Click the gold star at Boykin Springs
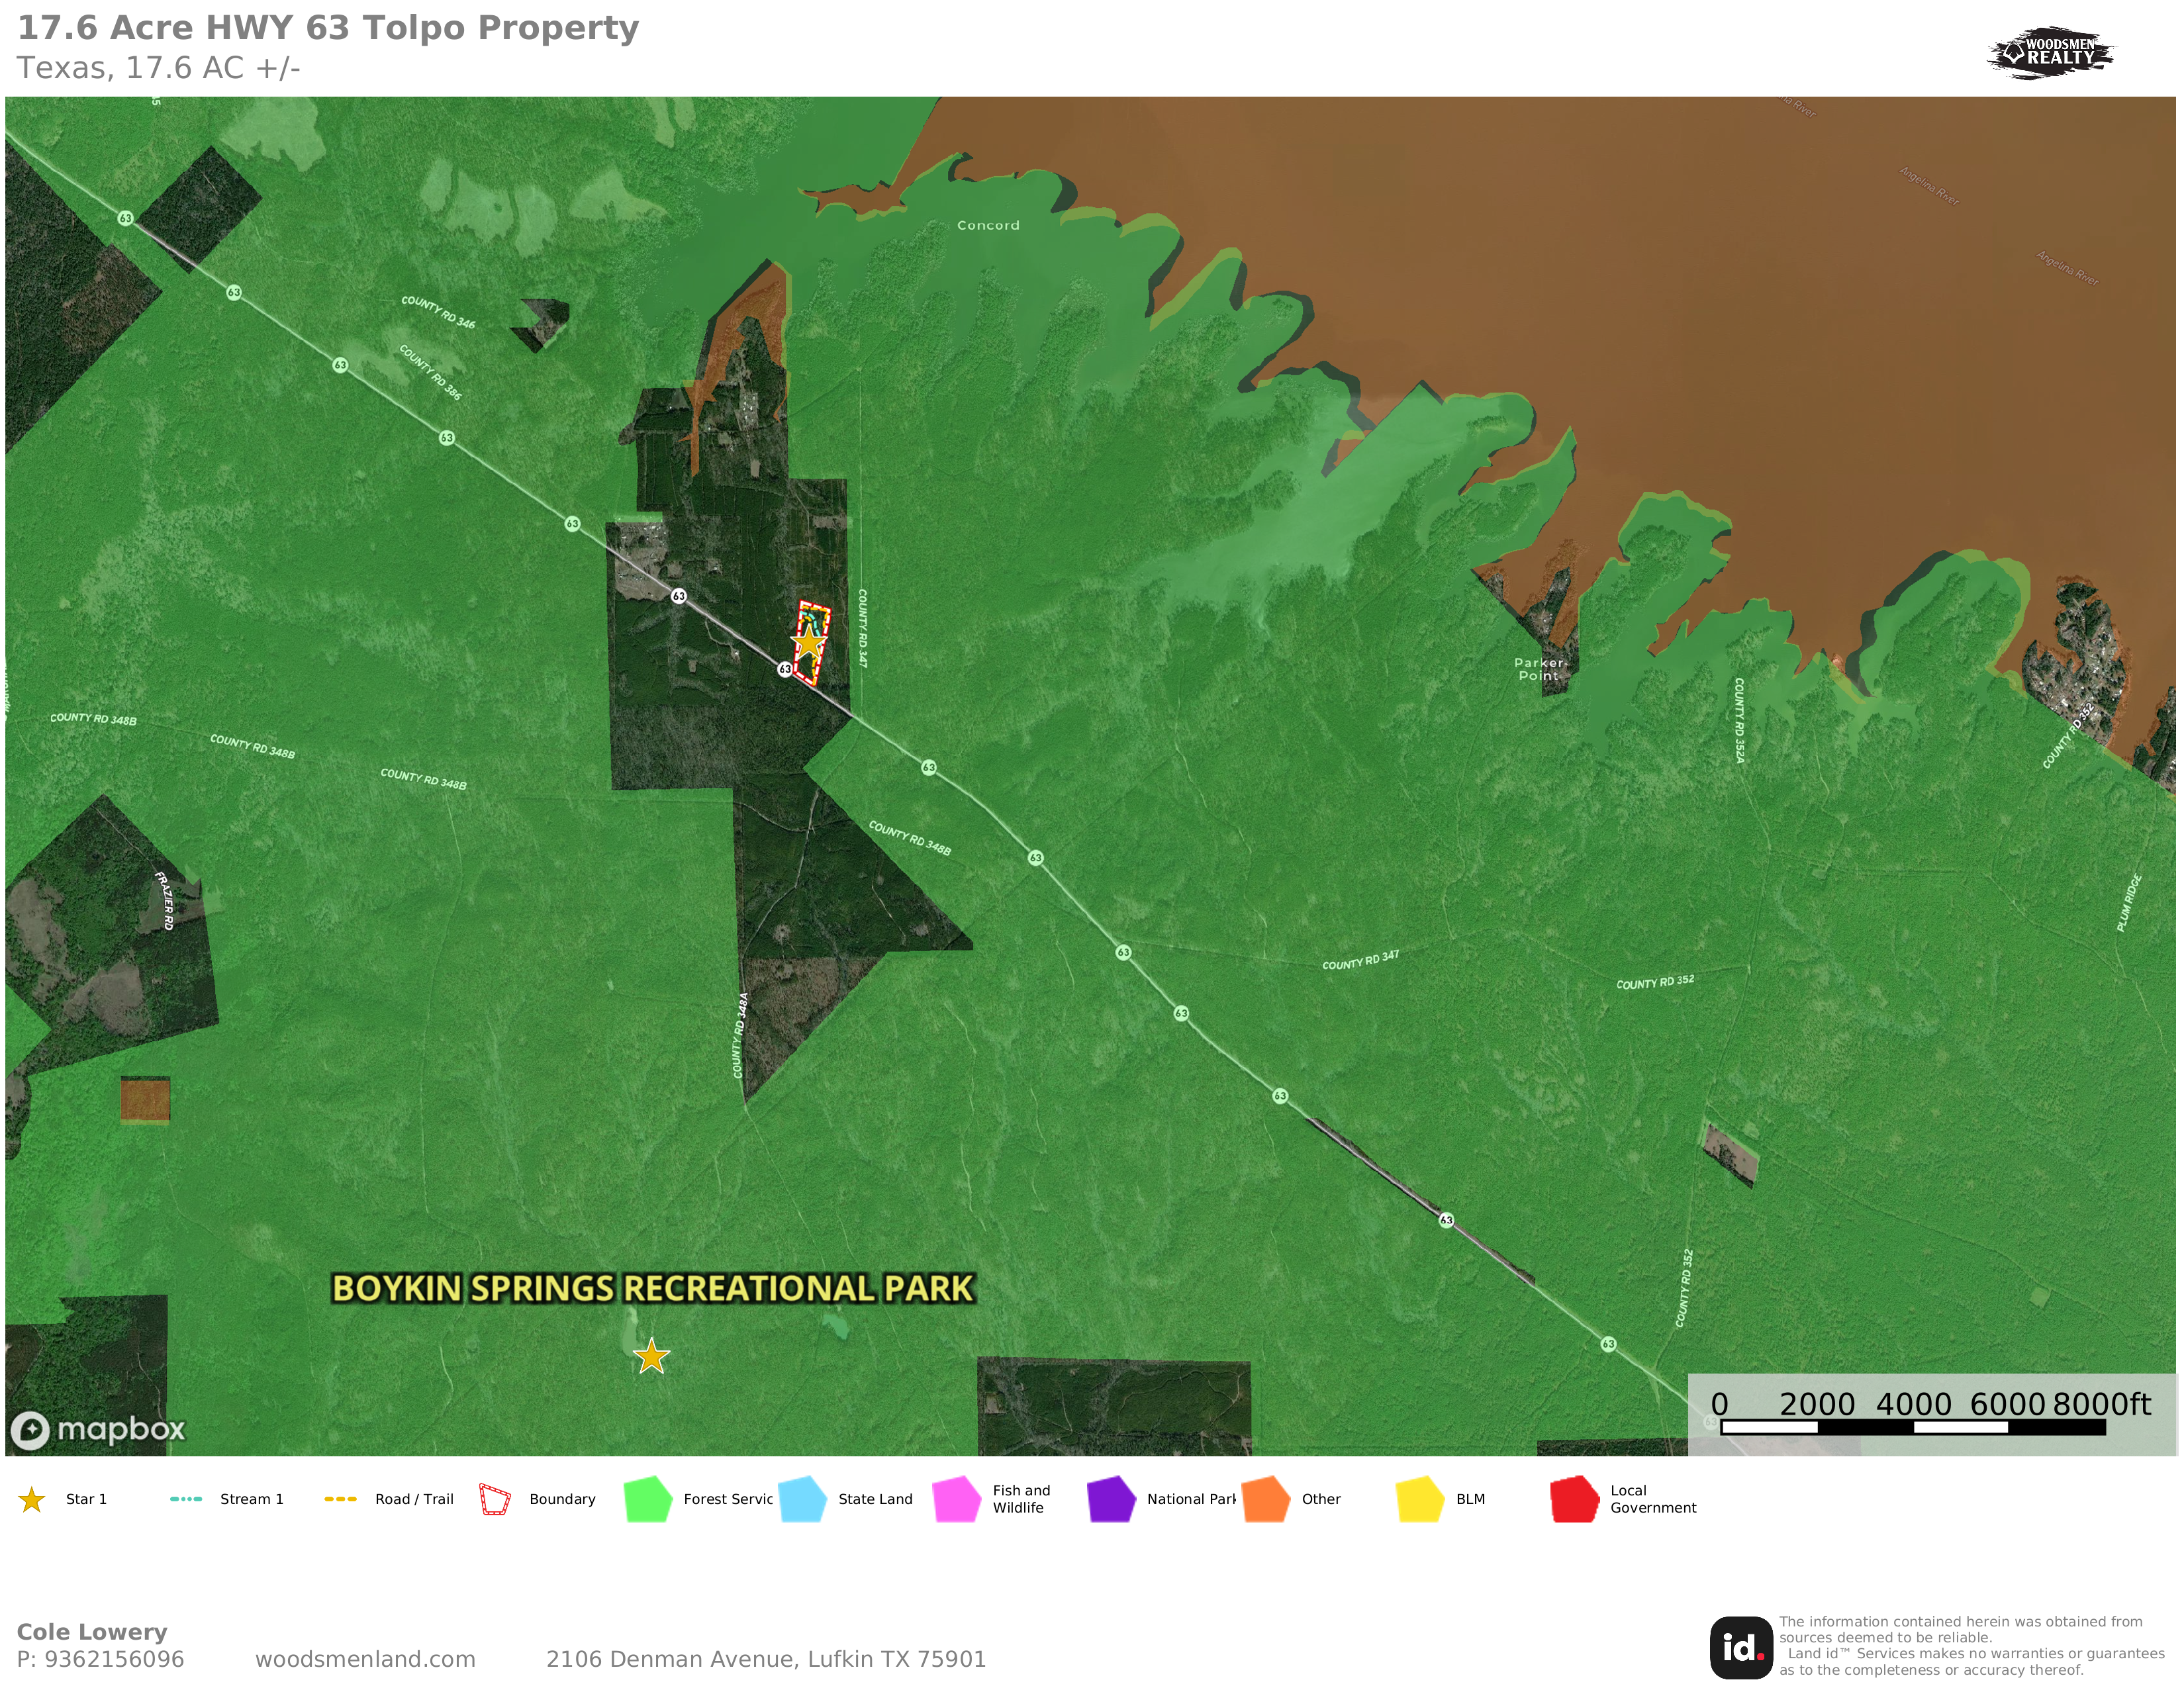2184x1688 pixels. pos(651,1357)
